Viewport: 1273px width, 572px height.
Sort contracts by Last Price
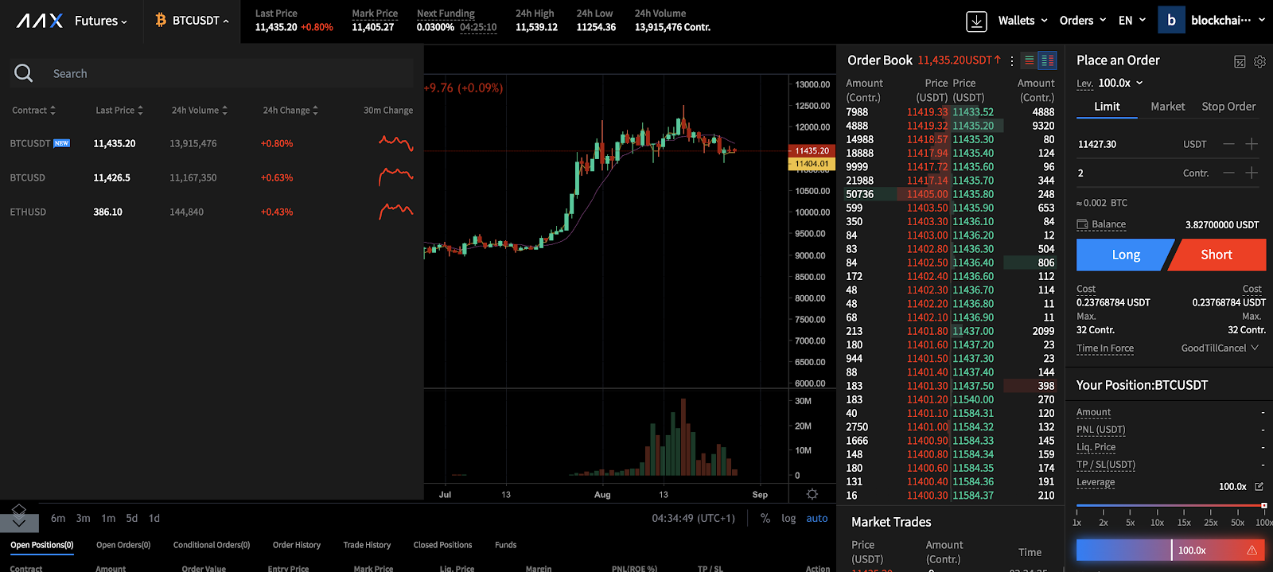click(x=119, y=111)
